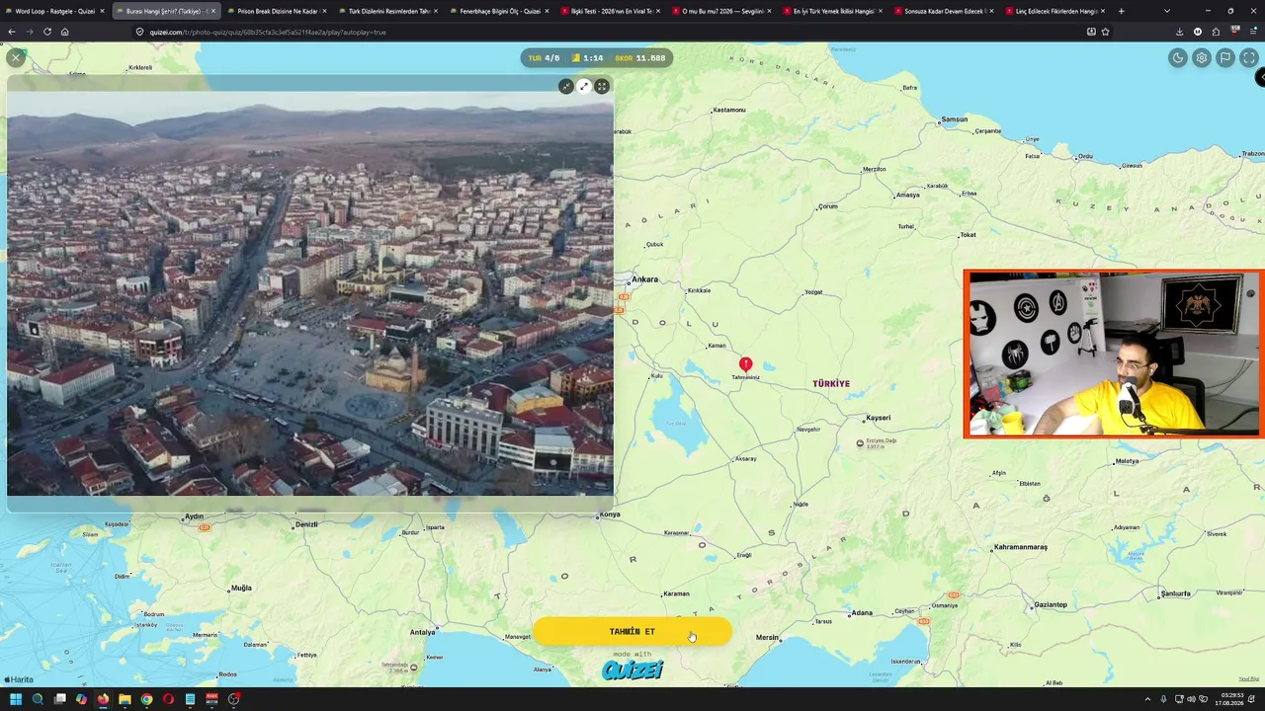Open a new browser tab

point(1121,11)
